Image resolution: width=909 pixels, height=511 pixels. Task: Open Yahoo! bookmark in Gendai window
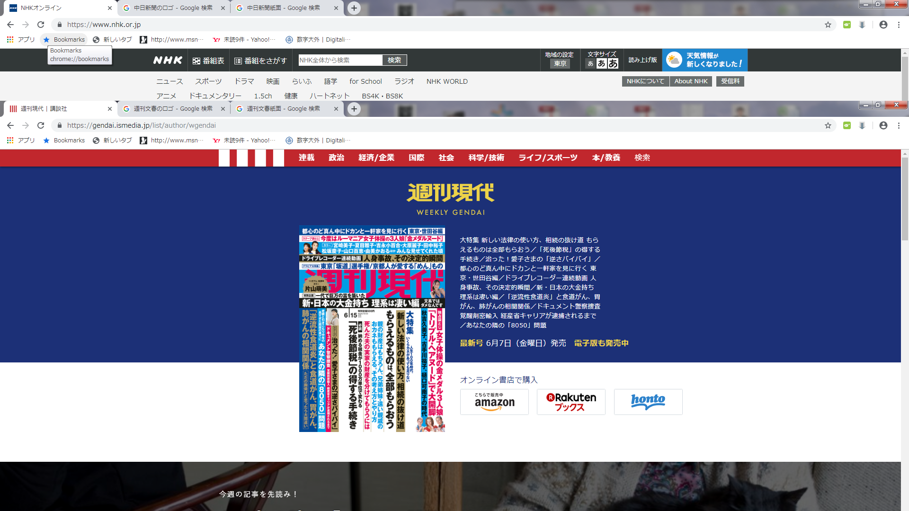coord(244,141)
